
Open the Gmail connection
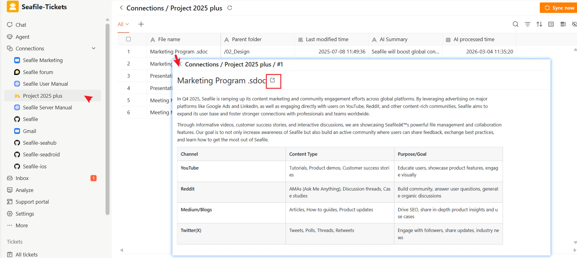click(30, 131)
